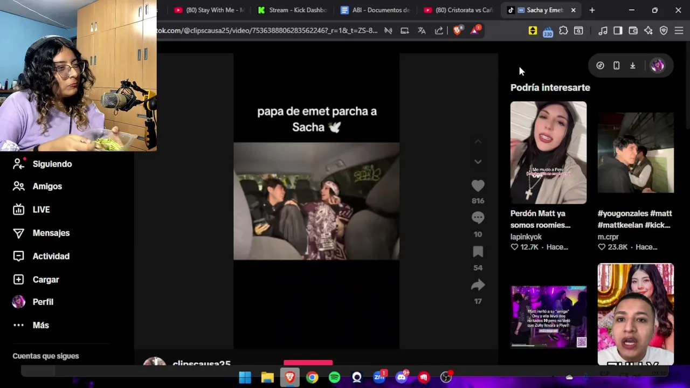The width and height of the screenshot is (690, 388).
Task: Click the 'Cuentas que sigues' label
Action: pyautogui.click(x=46, y=356)
